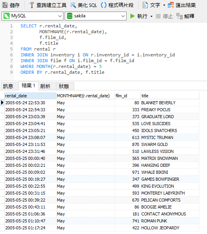Click the 匯出結果 Export label
Screen dimensions: 207x234
186,5
